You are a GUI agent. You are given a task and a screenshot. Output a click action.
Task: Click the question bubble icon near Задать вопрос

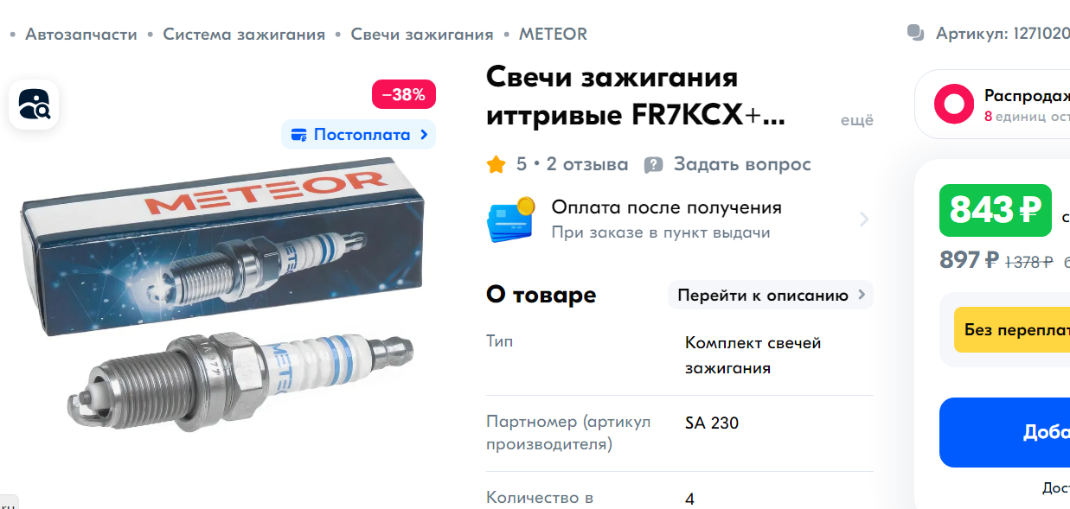pos(654,164)
